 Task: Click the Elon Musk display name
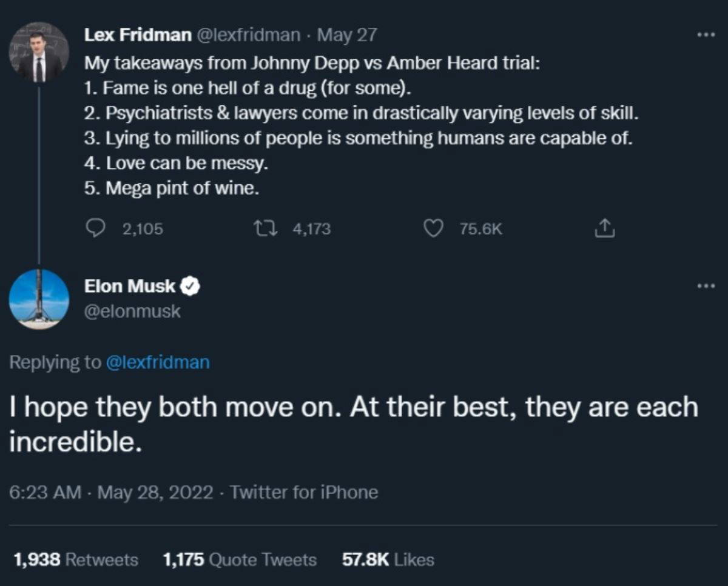[x=130, y=286]
